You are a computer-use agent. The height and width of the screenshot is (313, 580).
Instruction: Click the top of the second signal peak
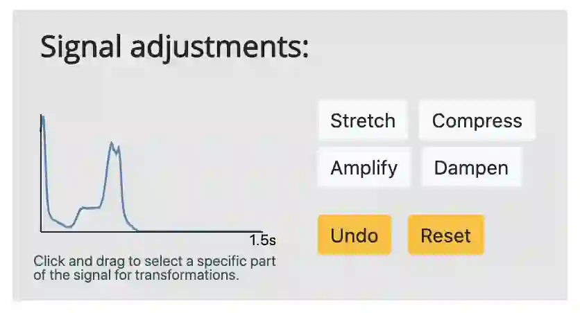112,144
